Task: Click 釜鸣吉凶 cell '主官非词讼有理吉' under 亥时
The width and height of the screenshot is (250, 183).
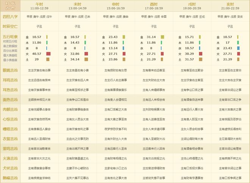Action: [x=230, y=149]
